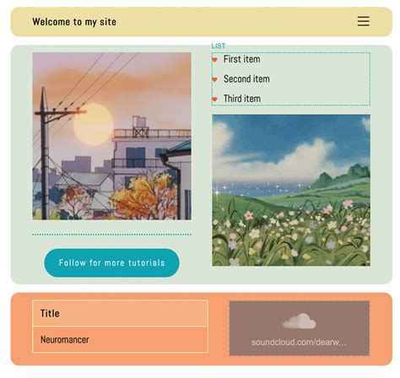Open the hamburger menu icon
This screenshot has width=400, height=378.
click(363, 21)
